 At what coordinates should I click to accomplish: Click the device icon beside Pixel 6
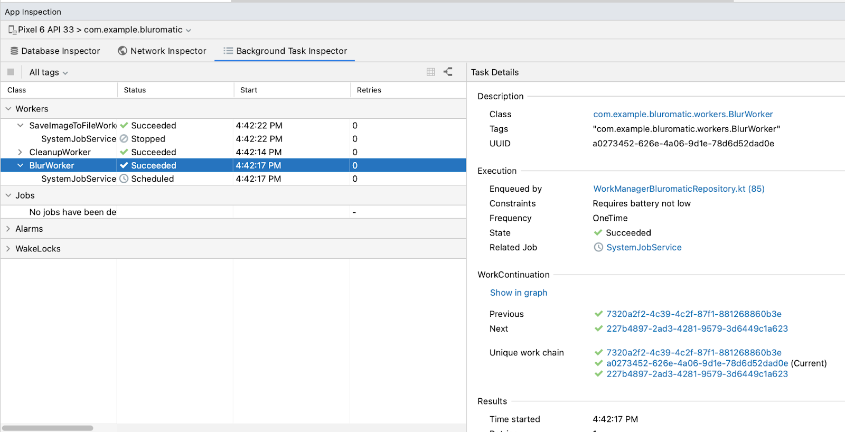12,30
